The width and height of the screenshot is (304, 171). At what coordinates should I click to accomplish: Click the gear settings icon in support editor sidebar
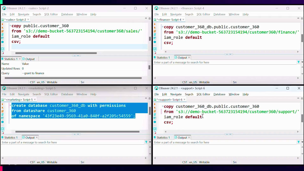[155, 122]
